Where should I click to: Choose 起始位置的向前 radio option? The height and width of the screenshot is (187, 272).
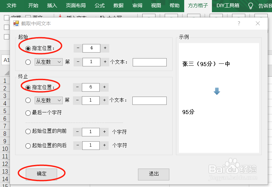(x=28, y=131)
